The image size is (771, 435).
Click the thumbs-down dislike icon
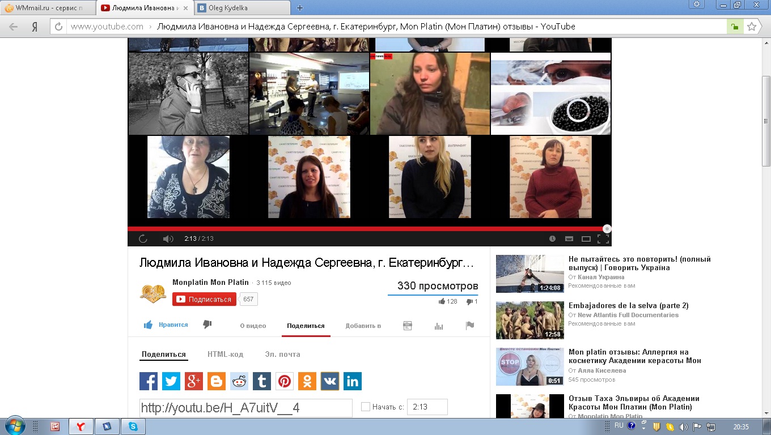coord(207,325)
